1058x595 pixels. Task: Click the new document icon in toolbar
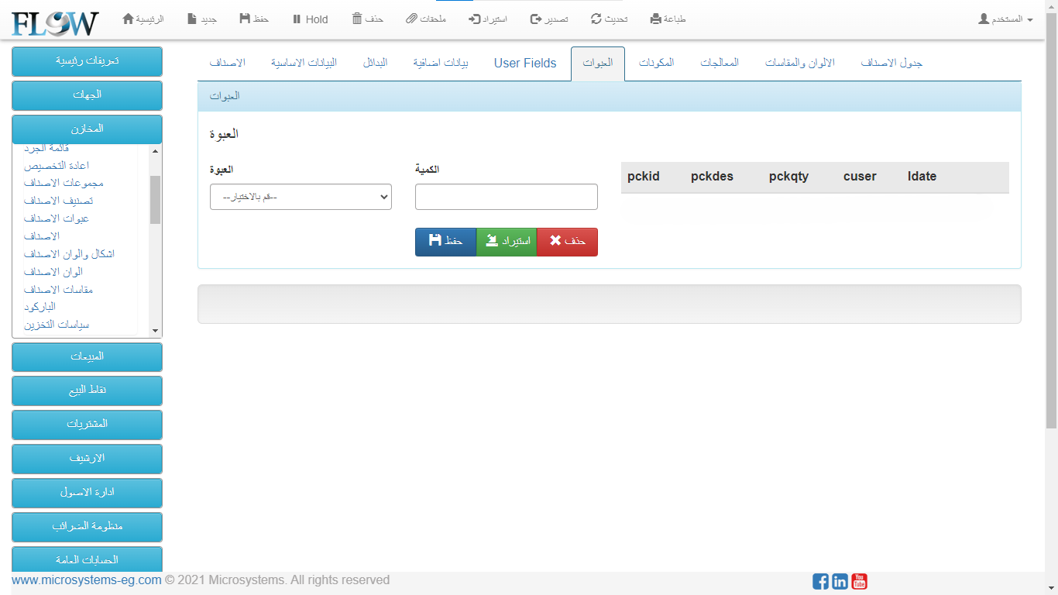tap(192, 19)
